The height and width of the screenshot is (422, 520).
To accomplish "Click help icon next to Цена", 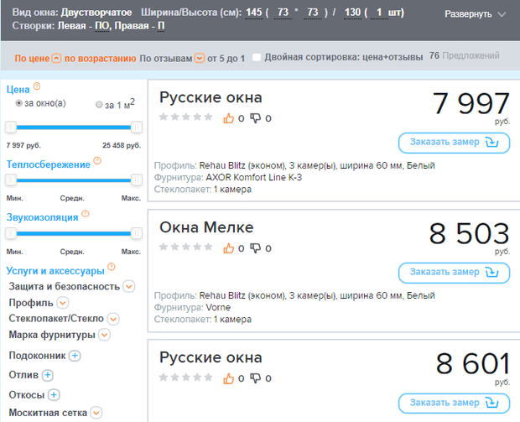I will pyautogui.click(x=37, y=86).
